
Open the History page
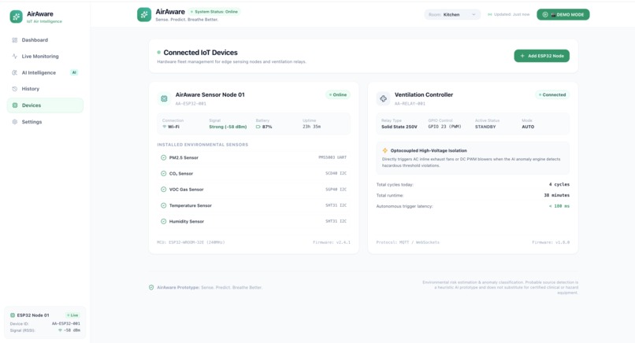tap(45, 89)
